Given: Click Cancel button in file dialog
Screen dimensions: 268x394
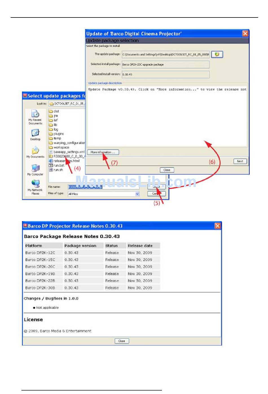Looking at the screenshot, I should [x=156, y=194].
